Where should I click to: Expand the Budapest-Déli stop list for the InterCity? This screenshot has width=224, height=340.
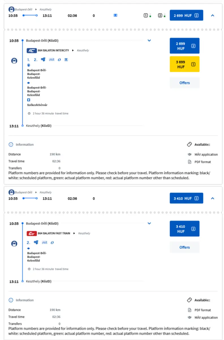pos(149,41)
